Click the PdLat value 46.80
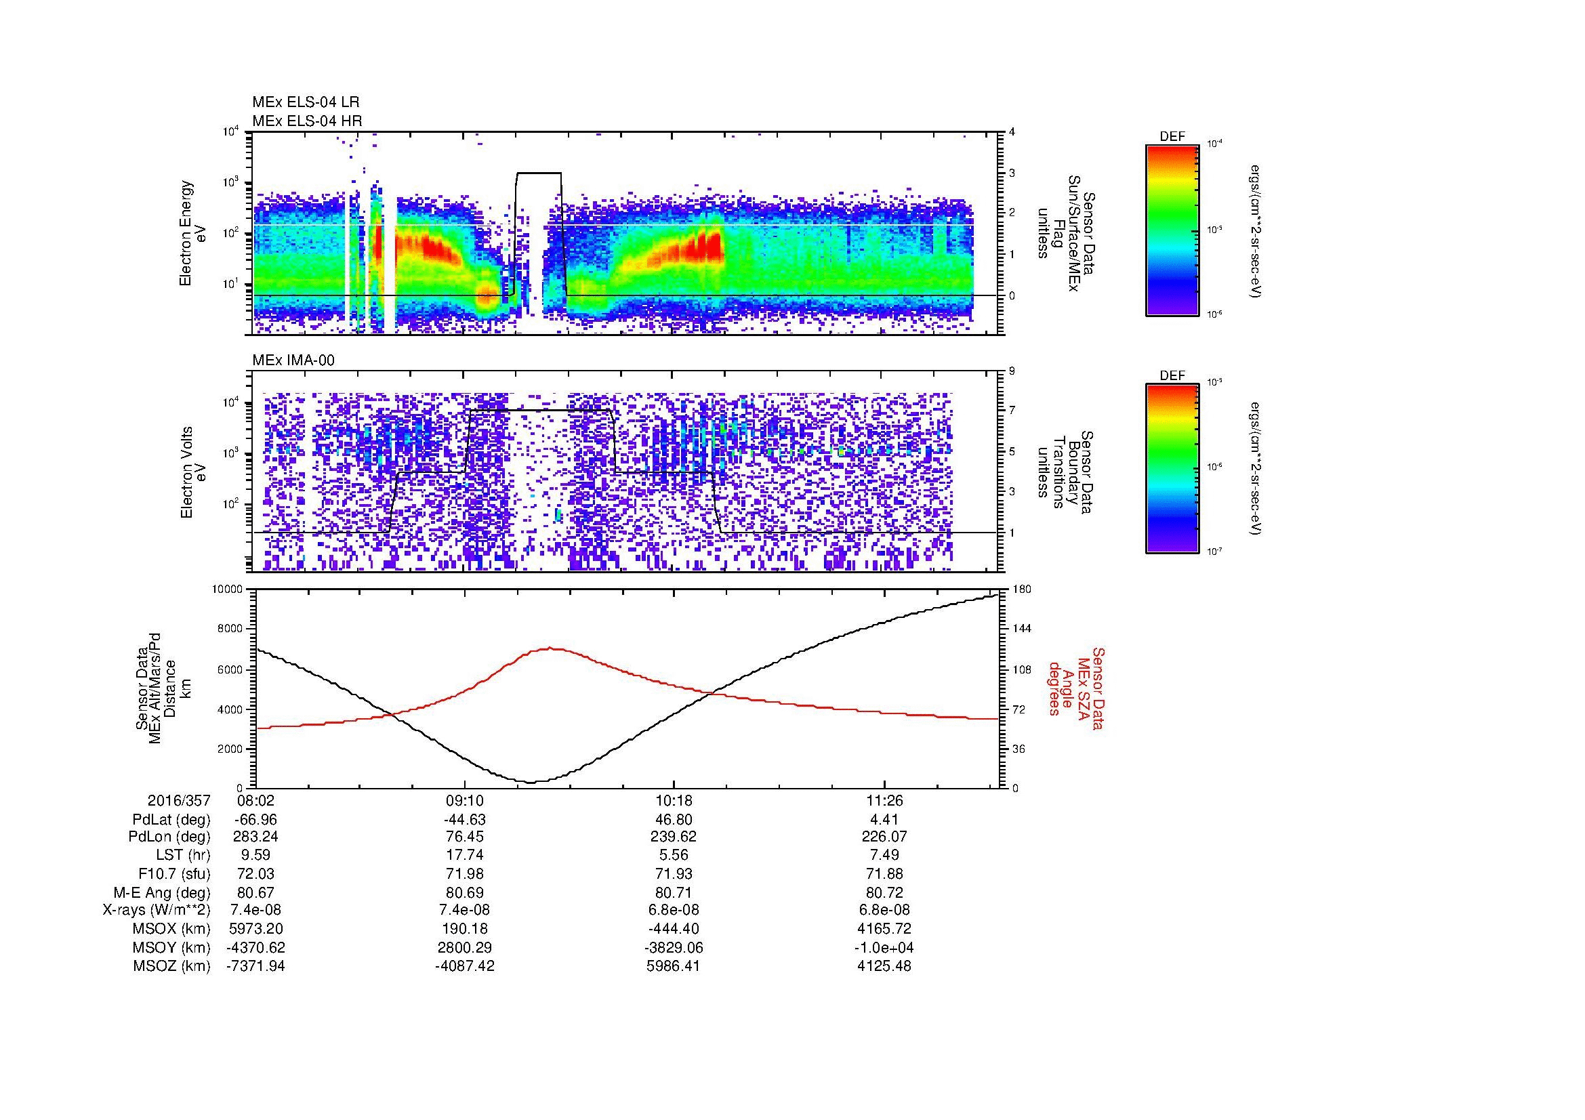The width and height of the screenshot is (1585, 1120). click(x=674, y=820)
